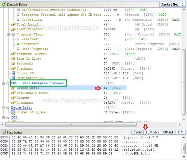The height and width of the screenshot is (160, 187).
Task: Click the Reserved bit circle icon
Action: click(x=18, y=39)
